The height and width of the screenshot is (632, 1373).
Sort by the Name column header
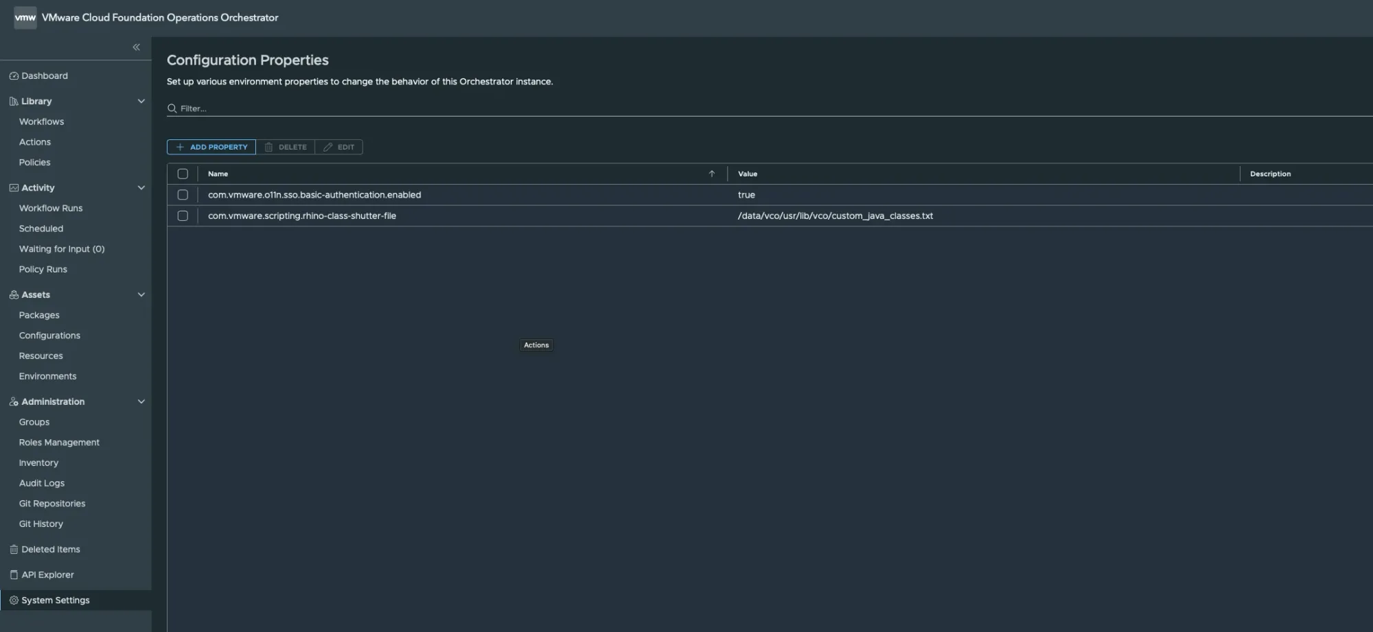[x=218, y=174]
